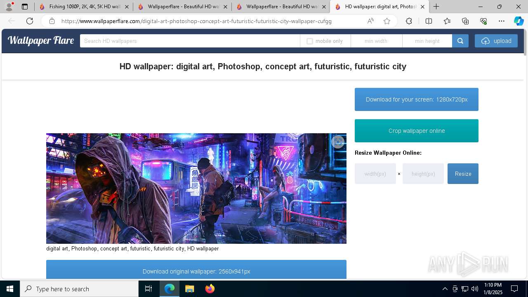Viewport: 528px width, 297px height.
Task: Click the search magnifier button
Action: click(x=460, y=41)
